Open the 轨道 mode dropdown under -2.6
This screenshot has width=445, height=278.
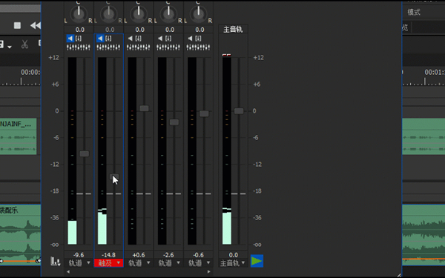[169, 263]
